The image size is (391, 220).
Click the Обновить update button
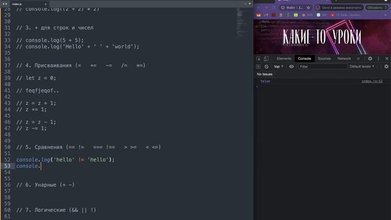[375, 8]
